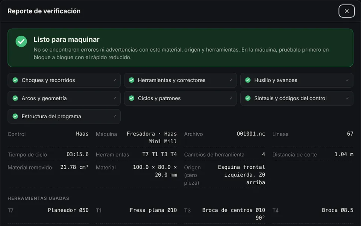Select the origin Esquina frontal izquierda, Z0 arriba
This screenshot has width=361, height=226.
(x=241, y=175)
